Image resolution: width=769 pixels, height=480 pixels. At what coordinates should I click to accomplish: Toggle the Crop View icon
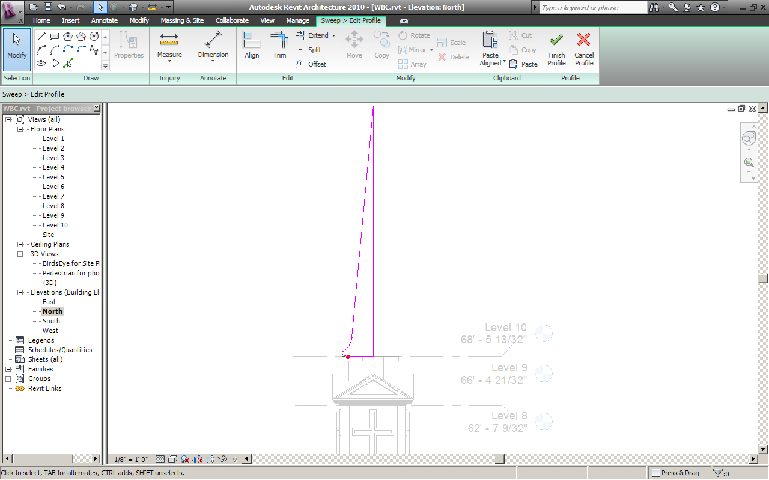pos(197,459)
